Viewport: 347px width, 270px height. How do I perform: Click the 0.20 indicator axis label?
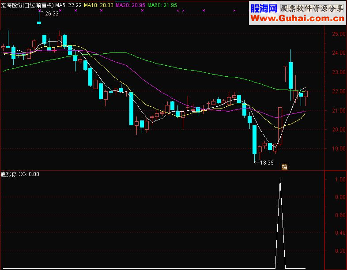[x=340, y=251]
